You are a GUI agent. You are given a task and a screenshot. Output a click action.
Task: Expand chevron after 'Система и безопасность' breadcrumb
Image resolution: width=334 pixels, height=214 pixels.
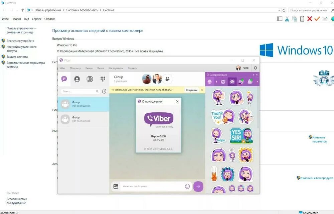point(100,10)
